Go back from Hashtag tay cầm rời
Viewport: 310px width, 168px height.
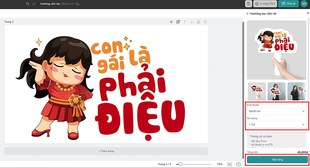pyautogui.click(x=247, y=13)
